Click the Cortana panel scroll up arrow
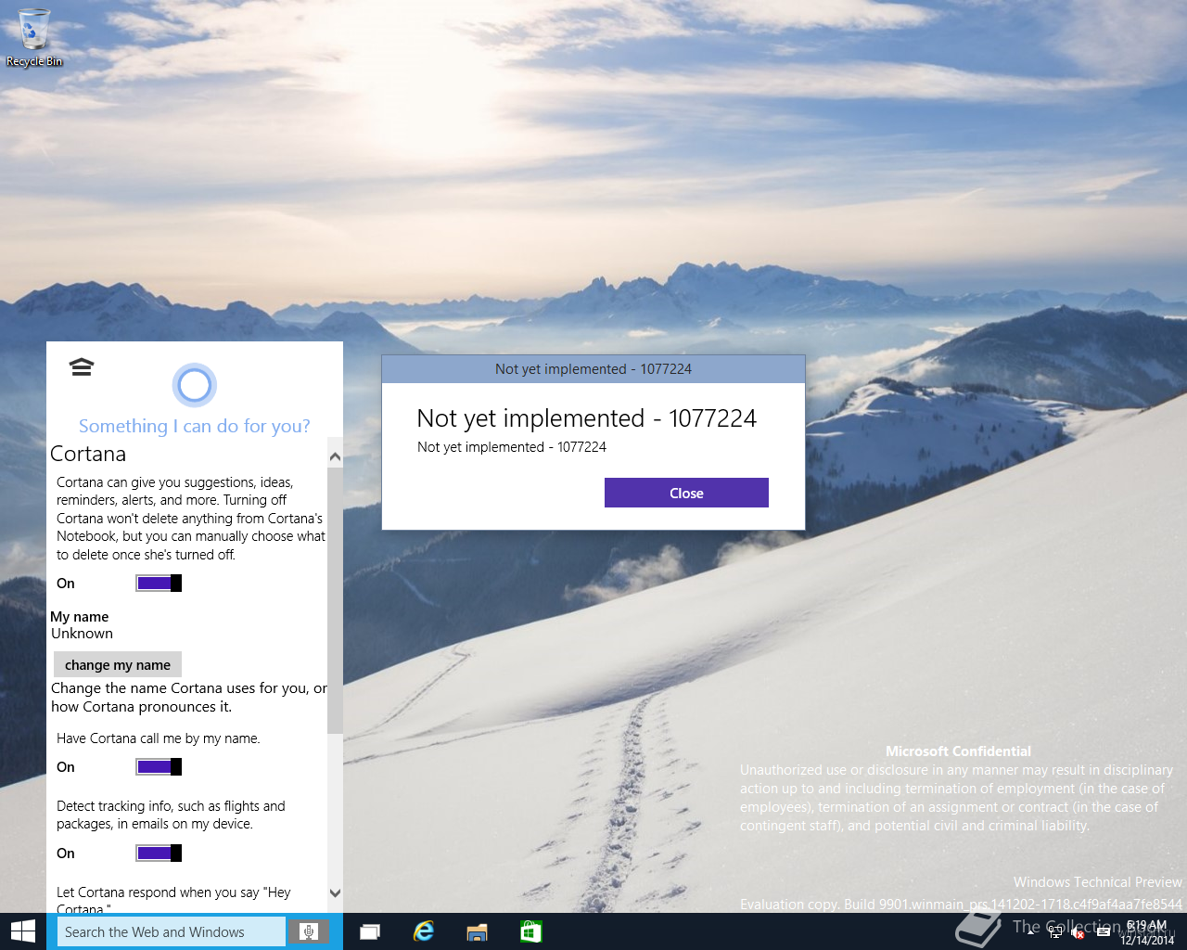The width and height of the screenshot is (1187, 950). [335, 456]
